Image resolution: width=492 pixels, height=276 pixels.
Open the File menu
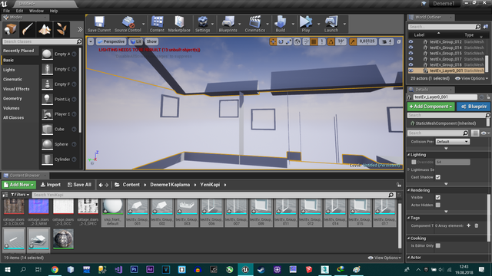[x=6, y=11]
